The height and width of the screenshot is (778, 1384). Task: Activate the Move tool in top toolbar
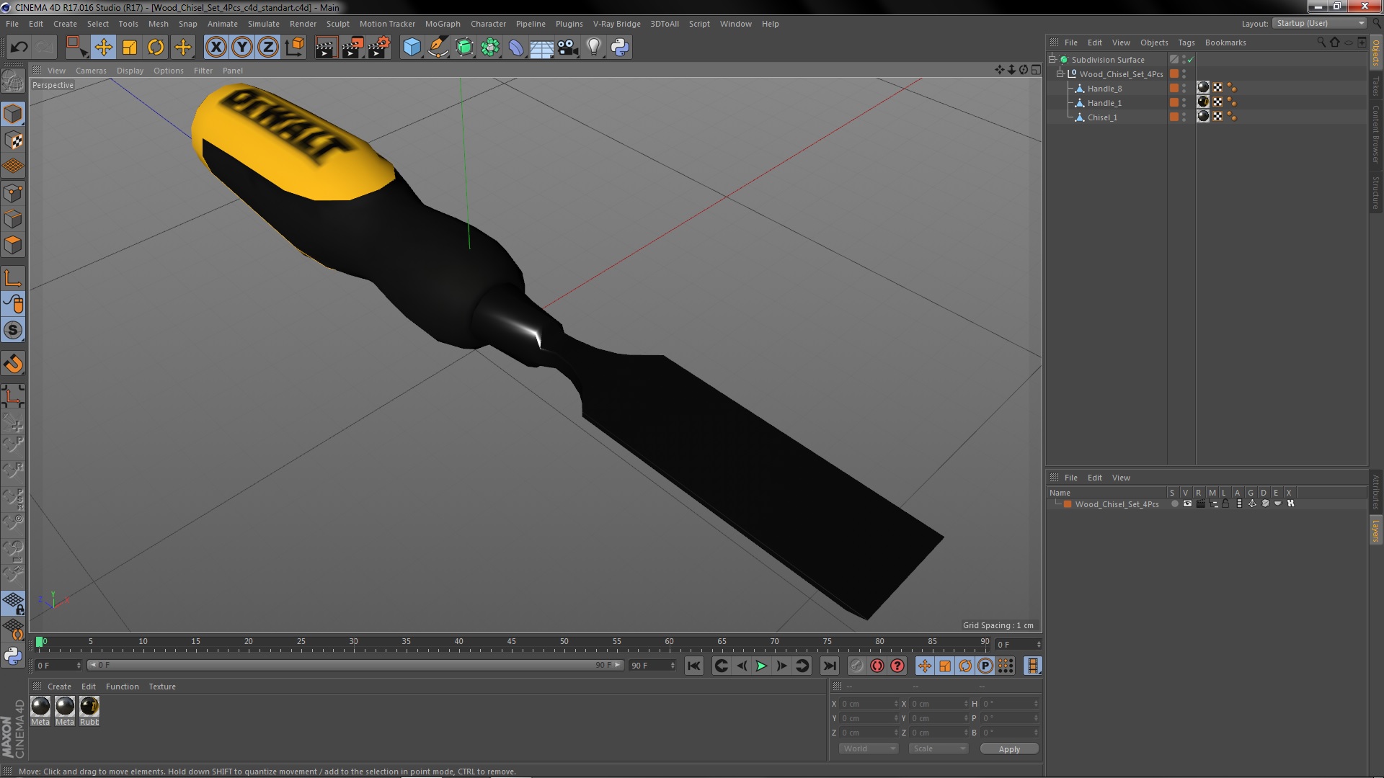103,48
